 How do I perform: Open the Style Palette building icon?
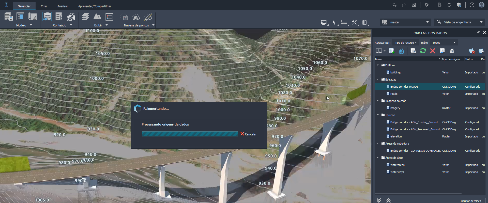pos(59,17)
